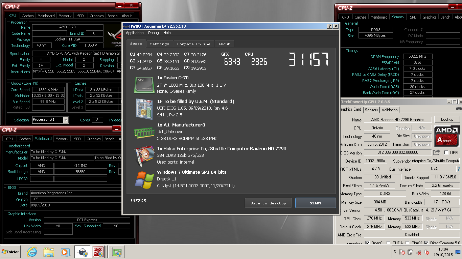Image resolution: width=462 pixels, height=259 pixels.
Task: Switch to the GPU-Z graphics card taskbar icon
Action: pyautogui.click(x=117, y=252)
